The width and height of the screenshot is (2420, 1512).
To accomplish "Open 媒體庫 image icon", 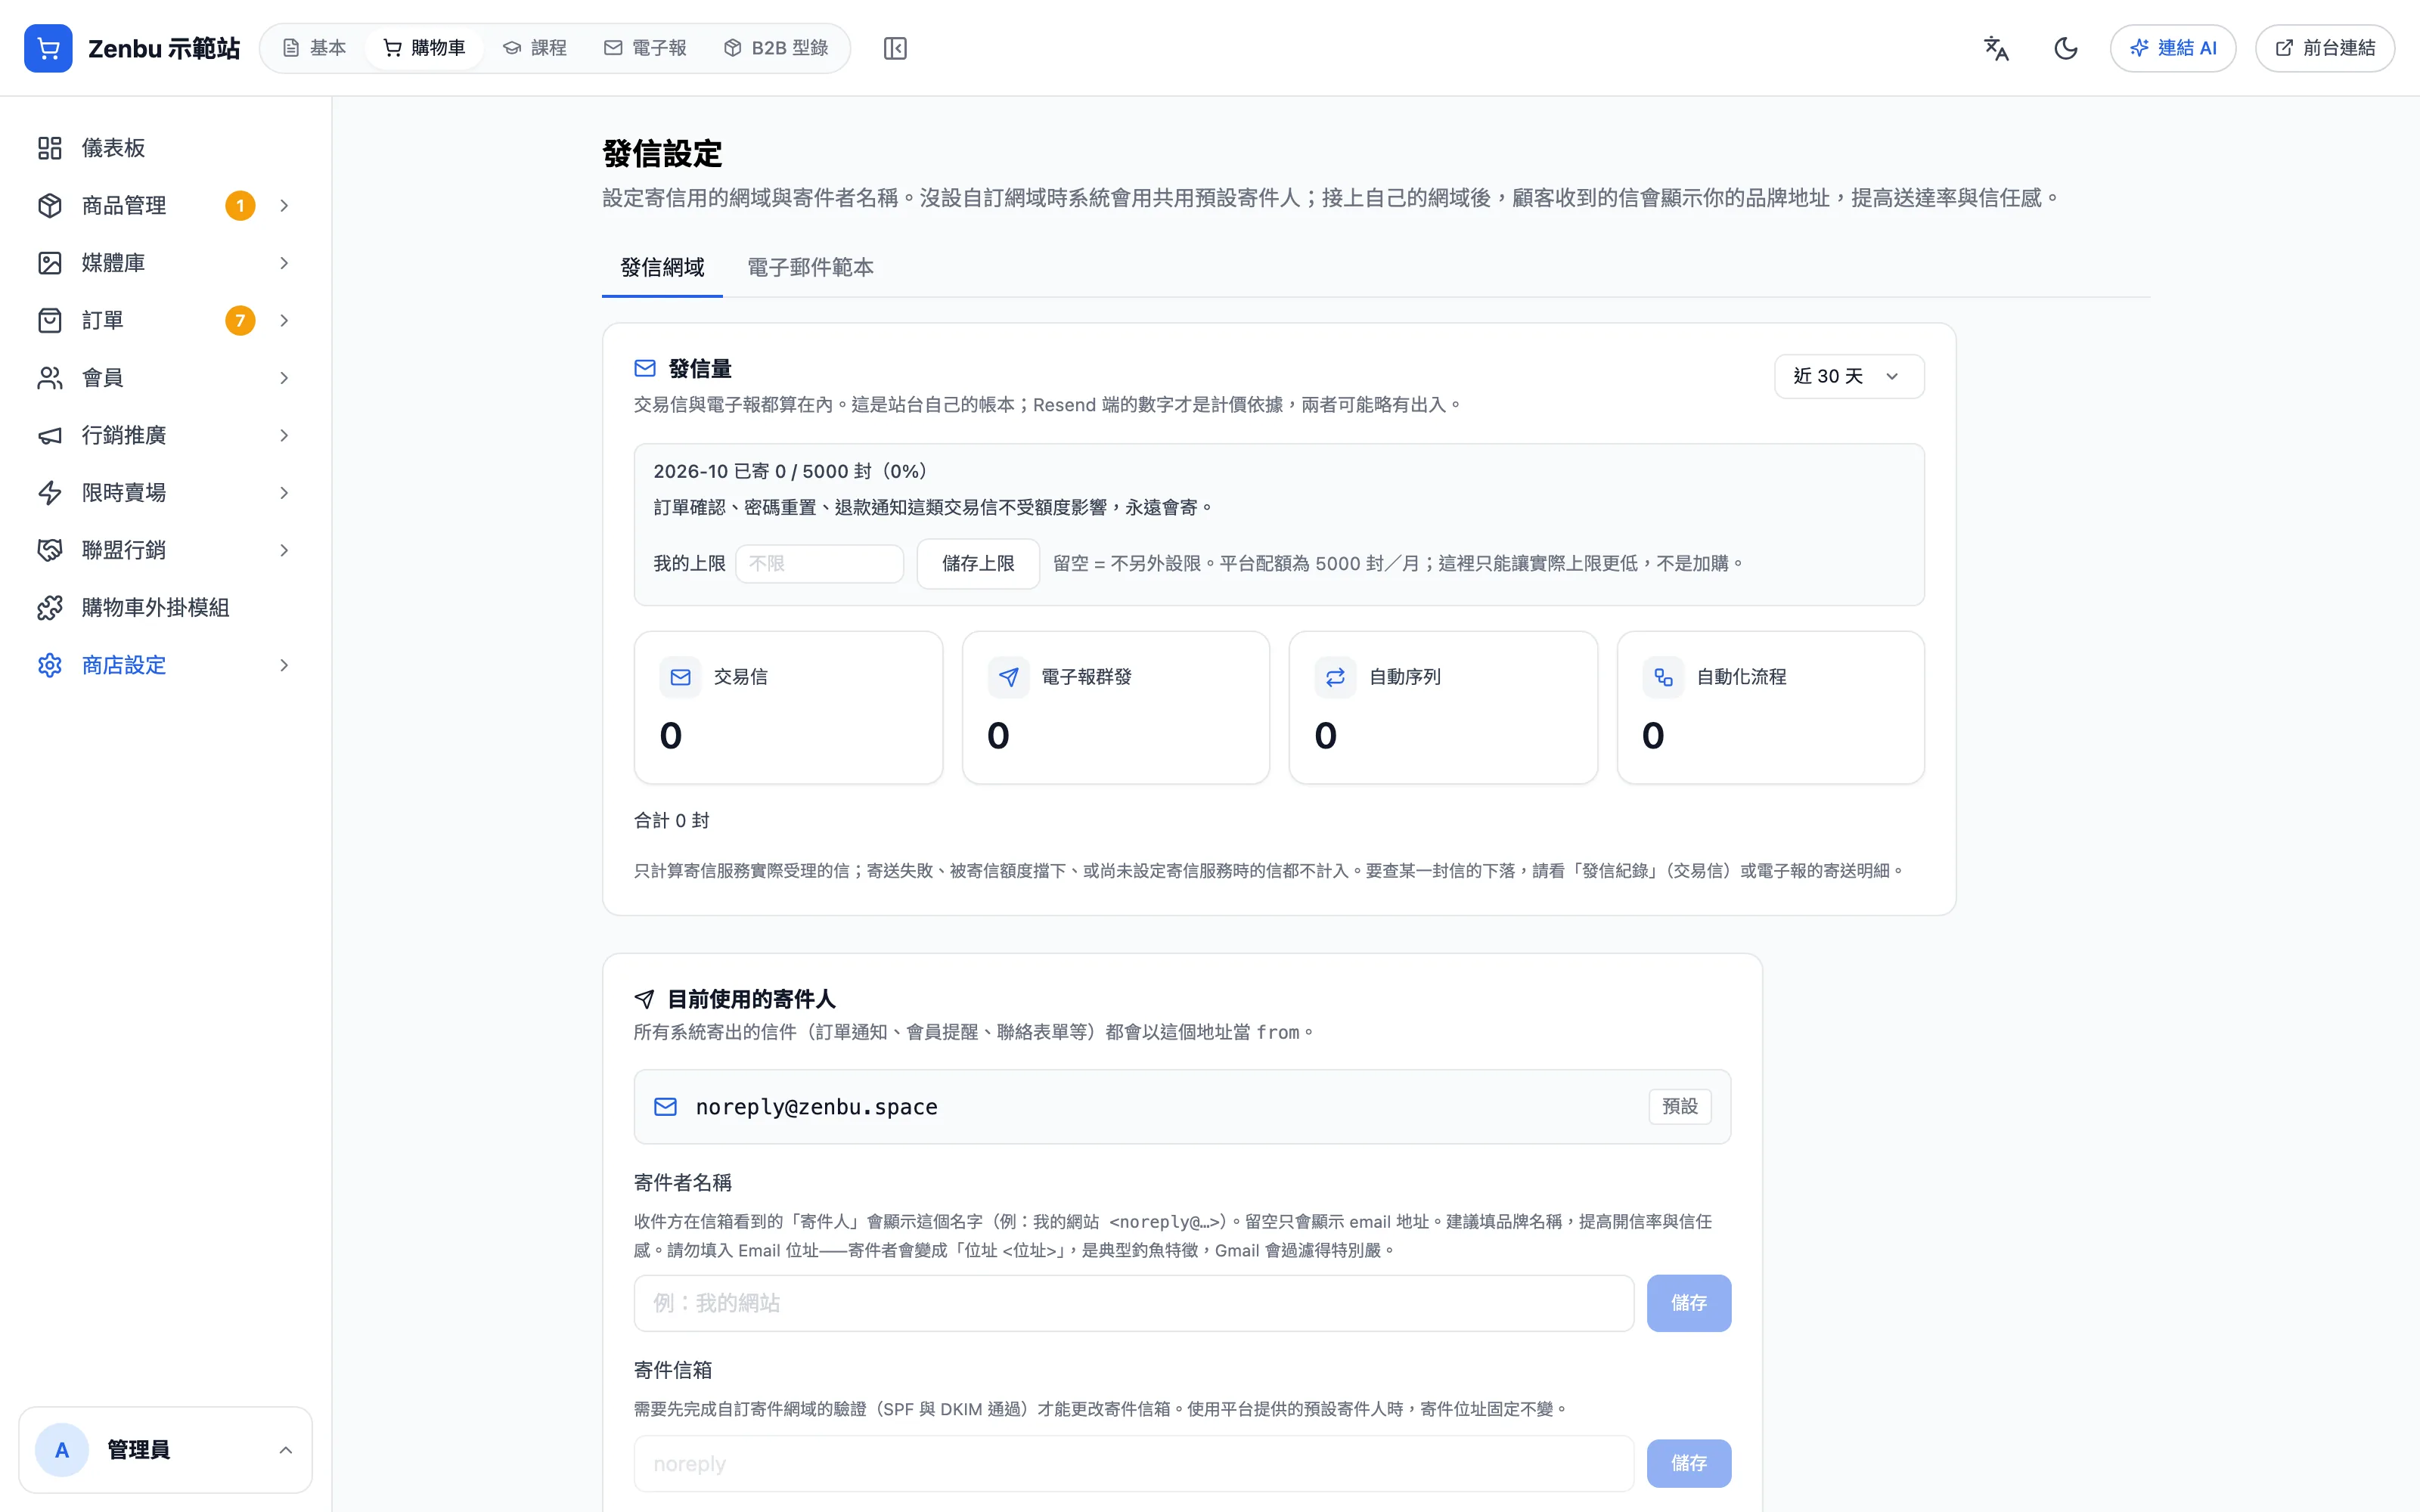I will (50, 263).
